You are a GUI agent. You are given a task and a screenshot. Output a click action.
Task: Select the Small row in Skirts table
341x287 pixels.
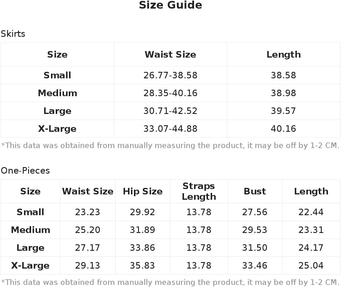(x=170, y=75)
